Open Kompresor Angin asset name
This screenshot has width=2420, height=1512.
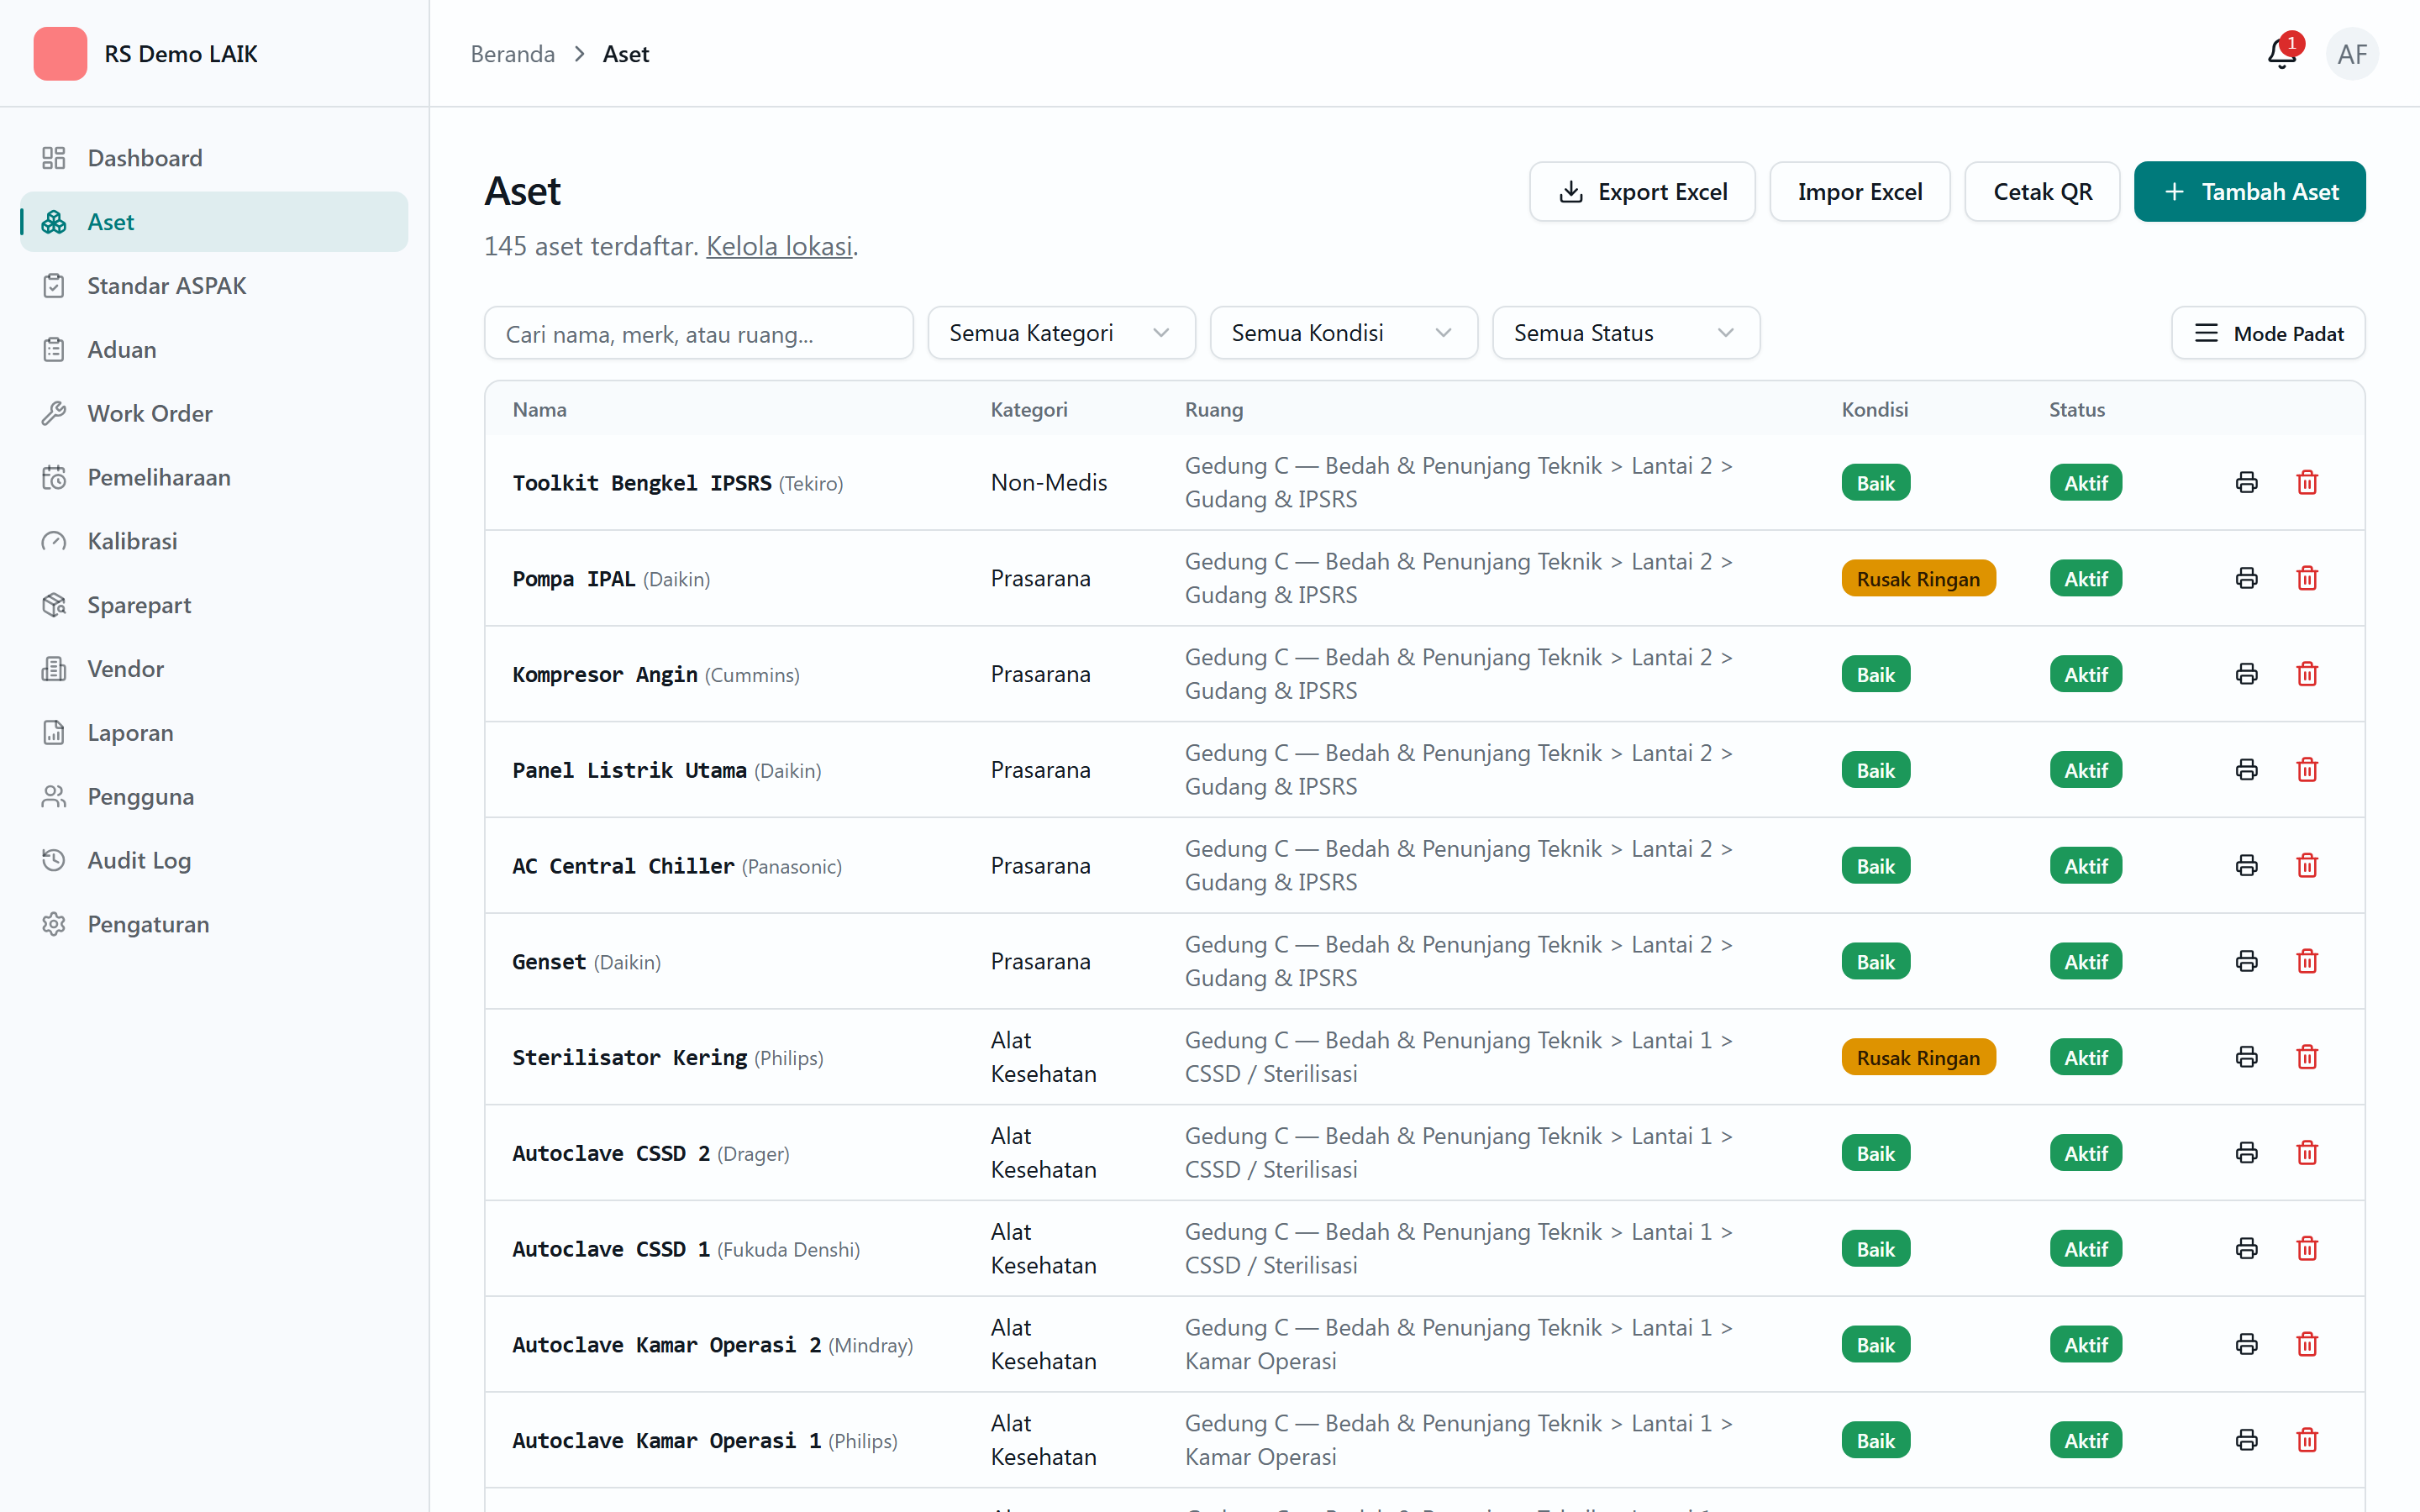(604, 675)
